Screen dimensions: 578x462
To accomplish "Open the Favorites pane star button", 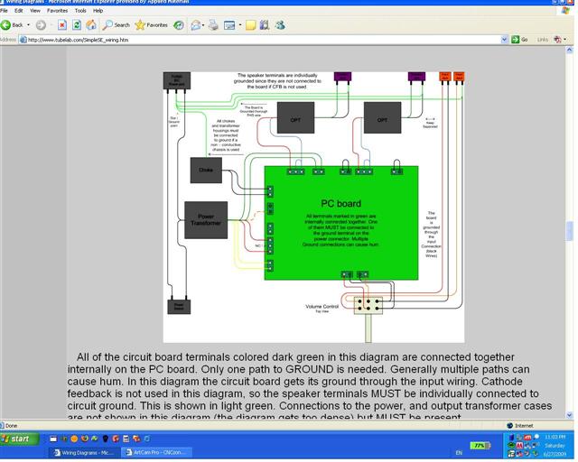I will pos(151,25).
